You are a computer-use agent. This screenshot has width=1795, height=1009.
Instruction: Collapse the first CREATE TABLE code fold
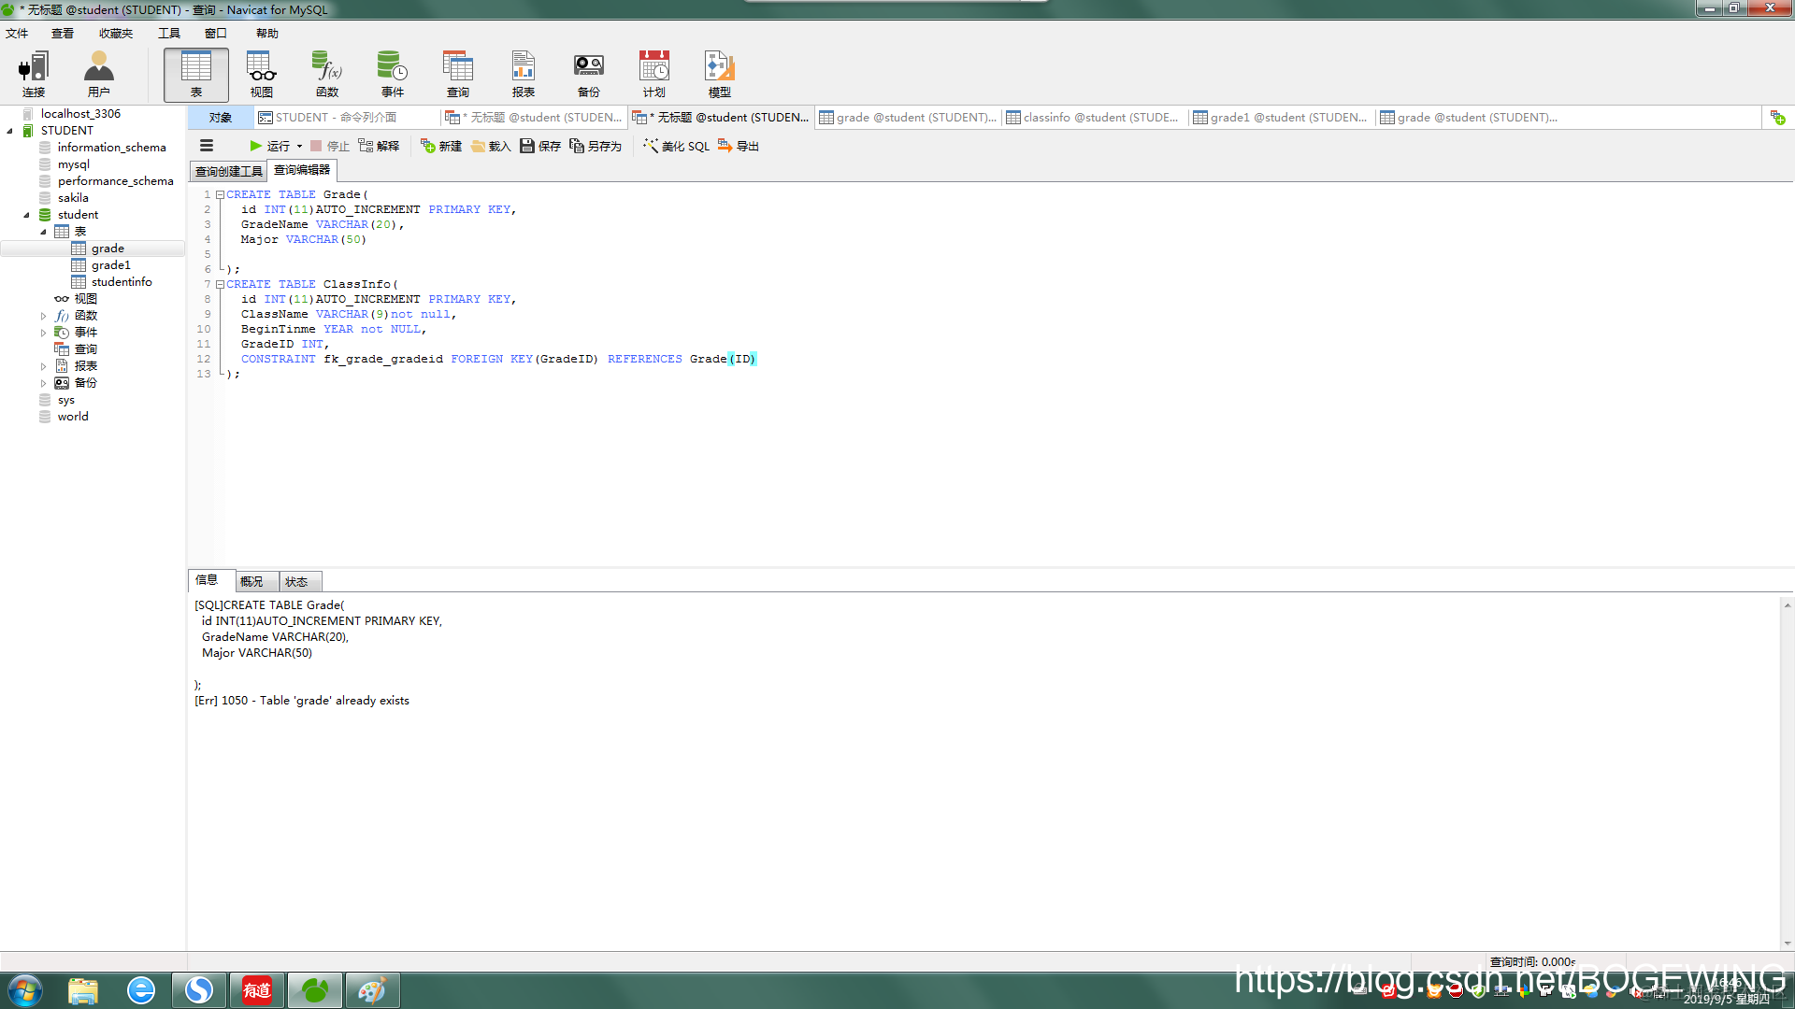pyautogui.click(x=220, y=194)
